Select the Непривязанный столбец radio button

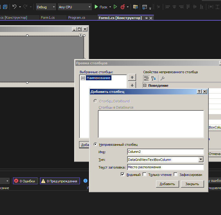coord(95,144)
